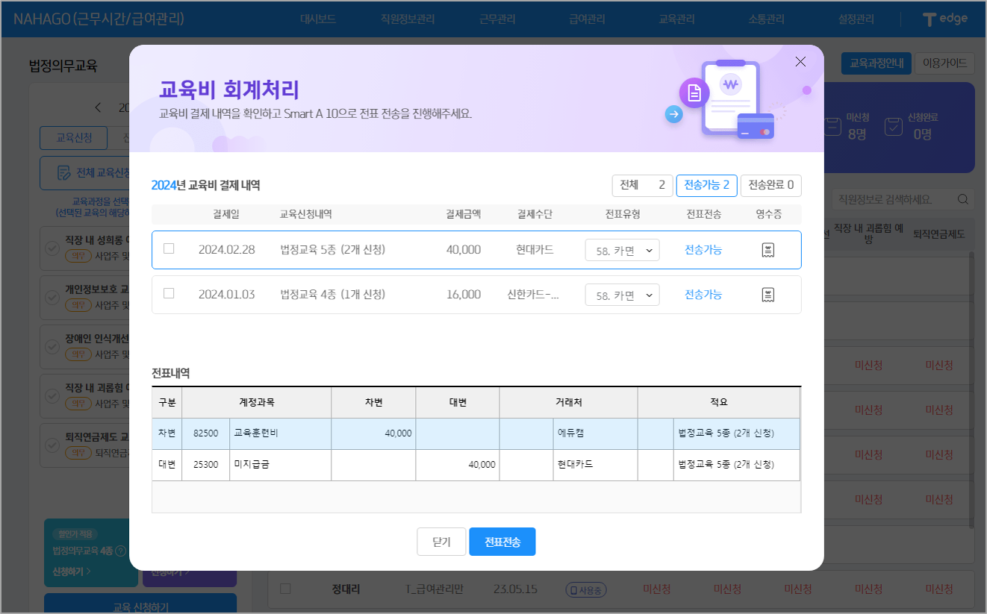Click the previous-year arrow in left panel
The width and height of the screenshot is (987, 614).
tap(98, 107)
